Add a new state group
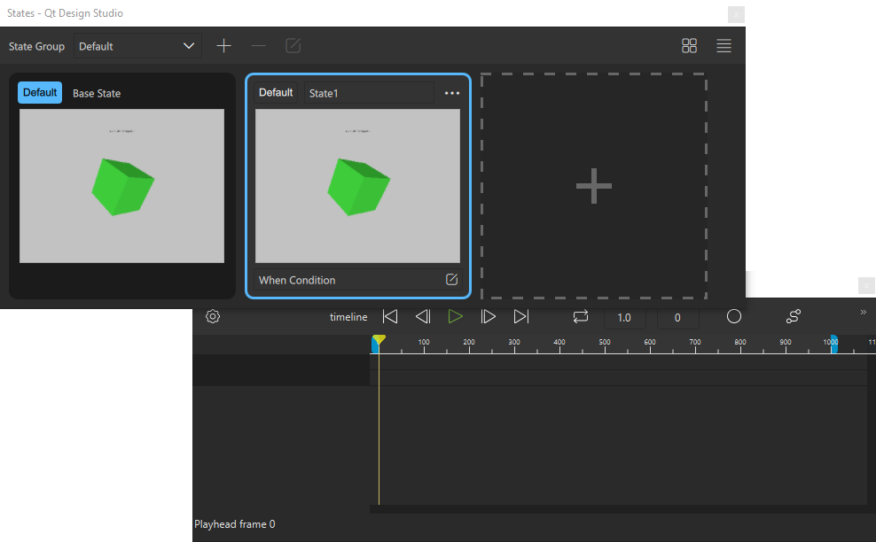The image size is (876, 542). tap(224, 46)
